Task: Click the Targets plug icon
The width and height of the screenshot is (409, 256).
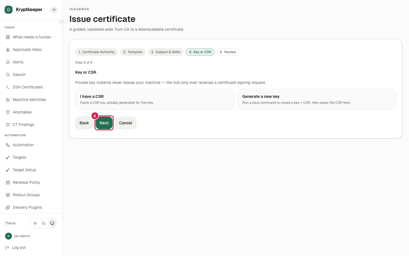Action: click(8, 158)
